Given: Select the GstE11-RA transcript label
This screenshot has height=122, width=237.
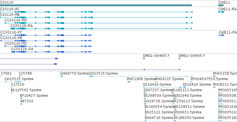Looking at the screenshot, I should coord(227,9).
